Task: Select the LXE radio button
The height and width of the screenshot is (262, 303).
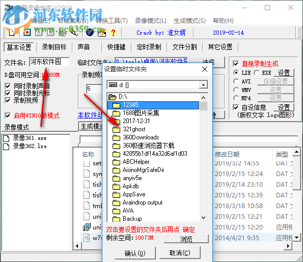Action: tap(236, 73)
